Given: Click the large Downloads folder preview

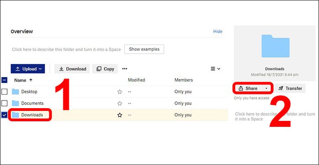Looking at the screenshot, I should (x=275, y=46).
